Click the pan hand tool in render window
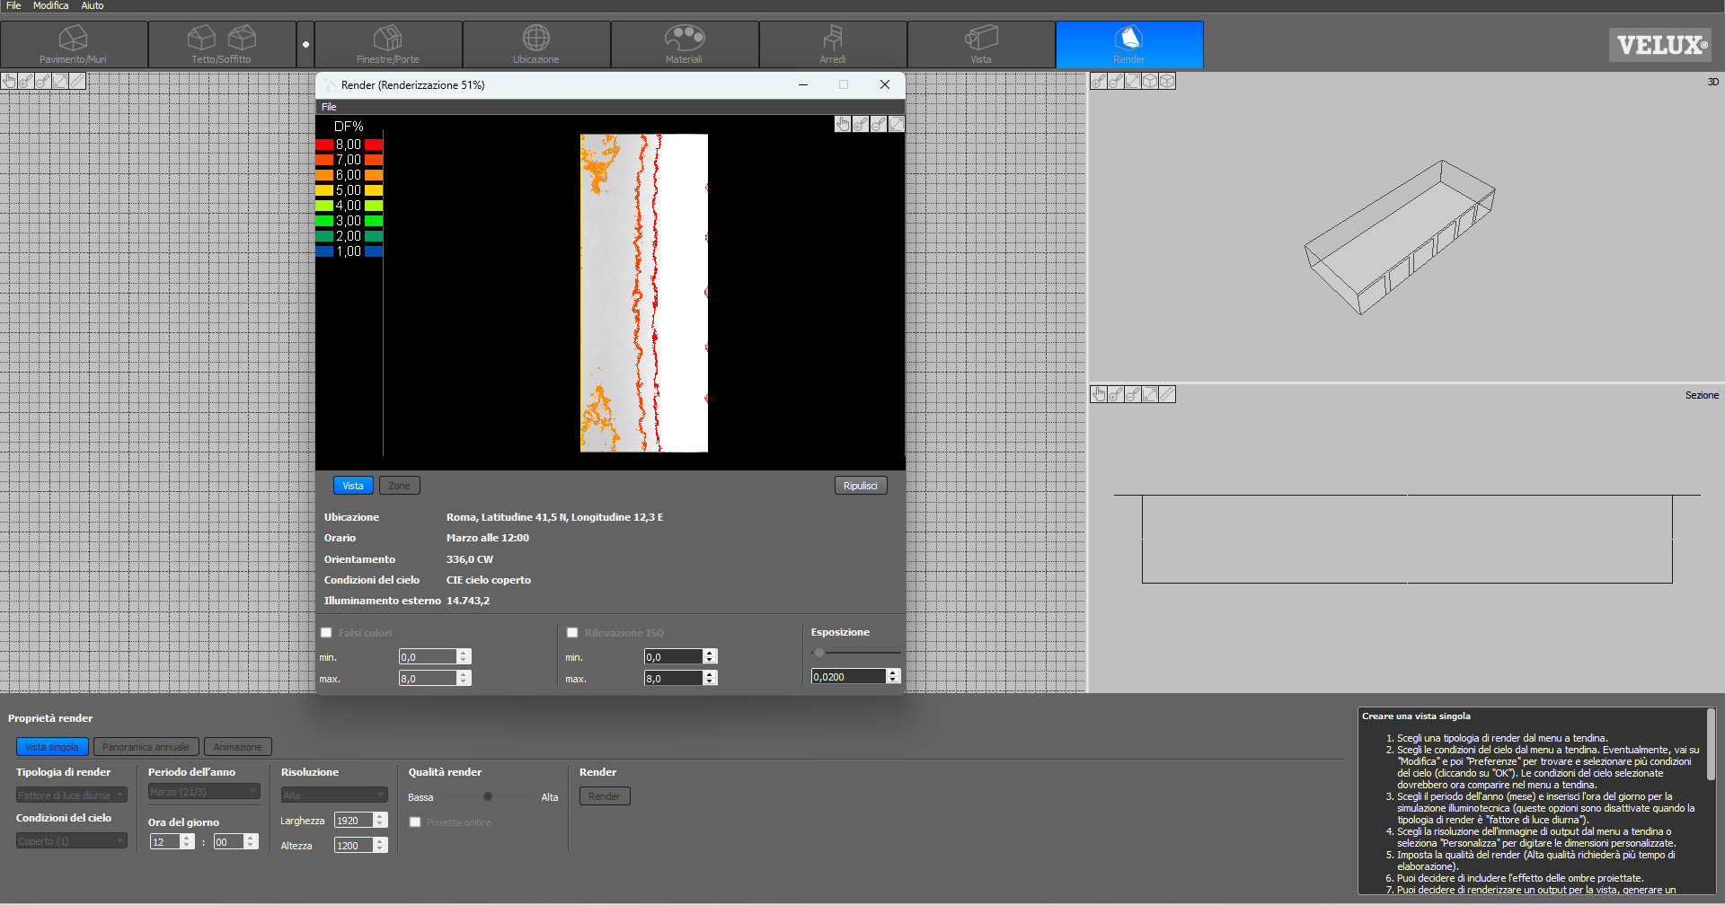 pyautogui.click(x=842, y=125)
